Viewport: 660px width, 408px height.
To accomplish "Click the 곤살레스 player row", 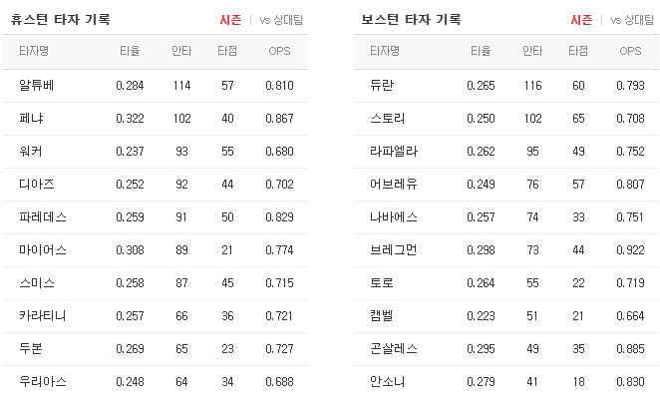I will 506,349.
